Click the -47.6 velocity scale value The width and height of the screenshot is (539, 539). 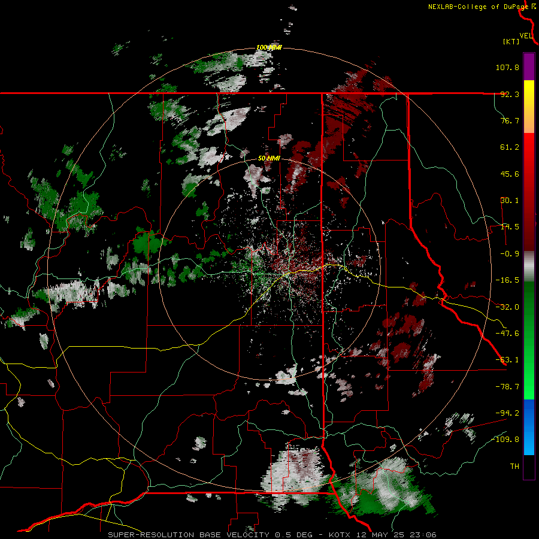(x=507, y=334)
